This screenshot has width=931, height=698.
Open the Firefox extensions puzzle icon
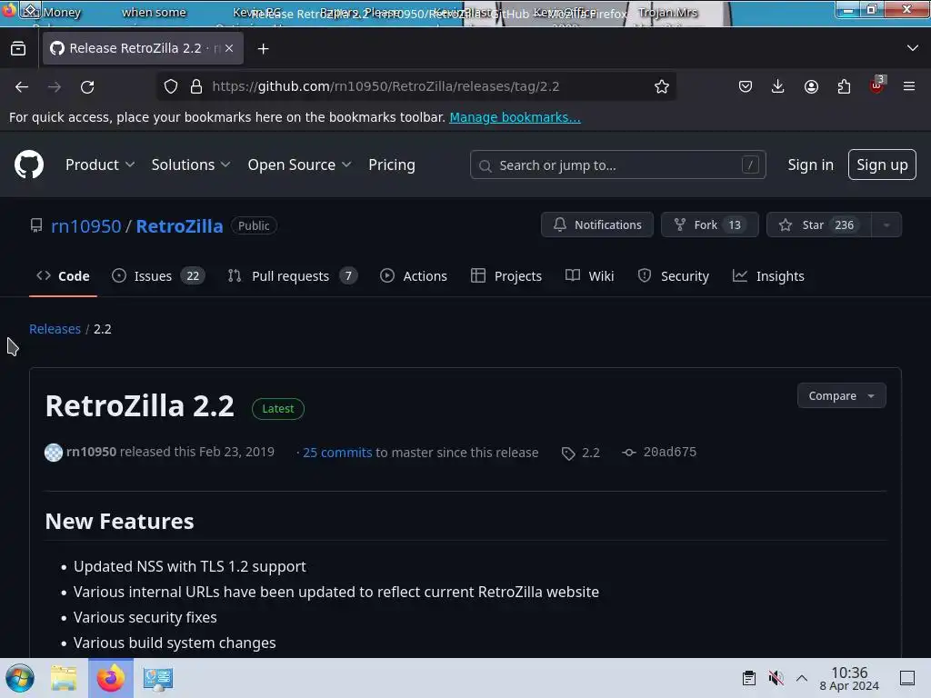tap(844, 86)
